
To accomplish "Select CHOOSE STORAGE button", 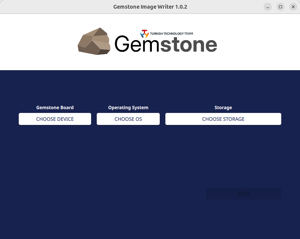I will pyautogui.click(x=223, y=119).
